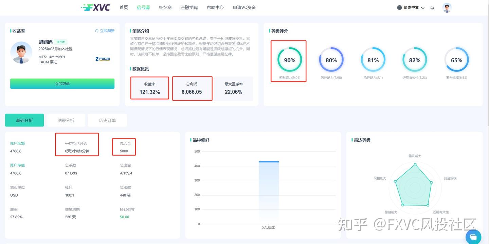Click the FXCM 福汇 broker text
489x244 pixels.
coord(48,62)
